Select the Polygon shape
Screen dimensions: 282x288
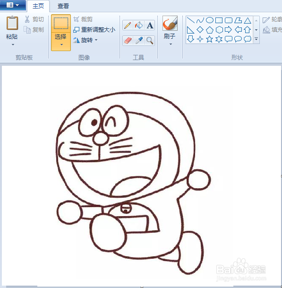[x=238, y=20]
